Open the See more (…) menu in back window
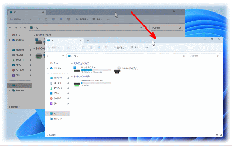This screenshot has width=232, height=146. coord(109,19)
